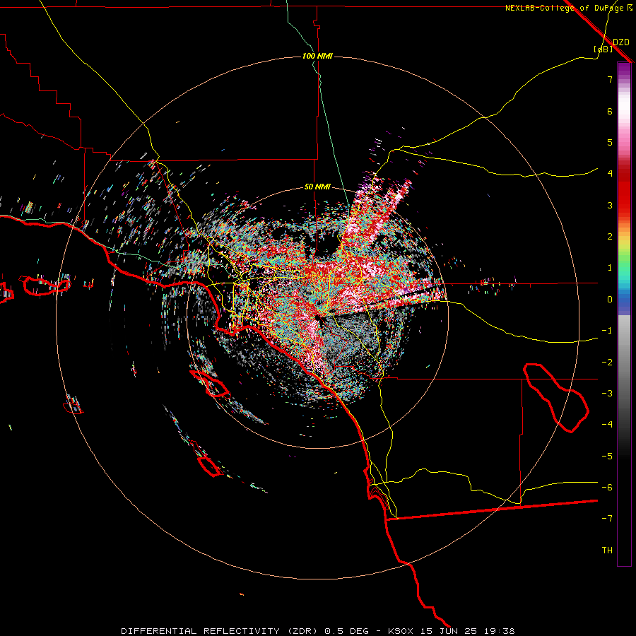Click the 6 value on the scale

point(610,111)
